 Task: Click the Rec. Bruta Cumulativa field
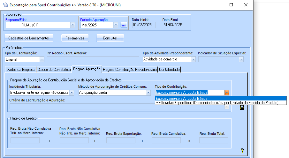click(x=166, y=141)
